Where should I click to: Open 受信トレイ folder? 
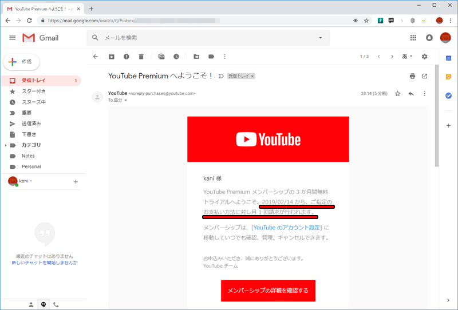41,81
